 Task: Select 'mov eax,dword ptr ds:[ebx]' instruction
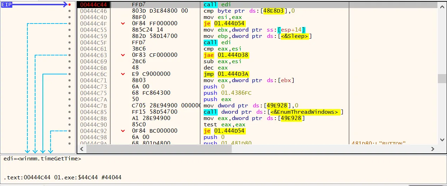(x=249, y=80)
